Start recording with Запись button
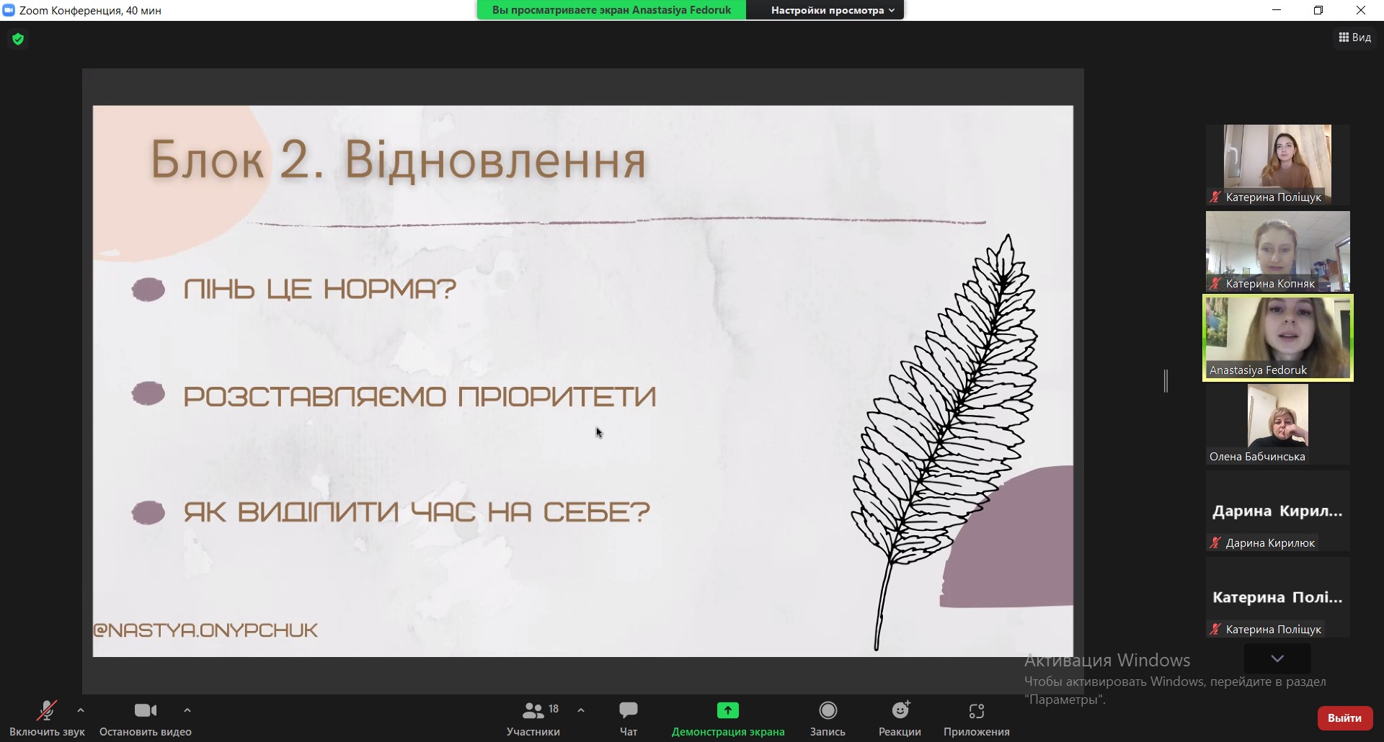 pyautogui.click(x=828, y=719)
